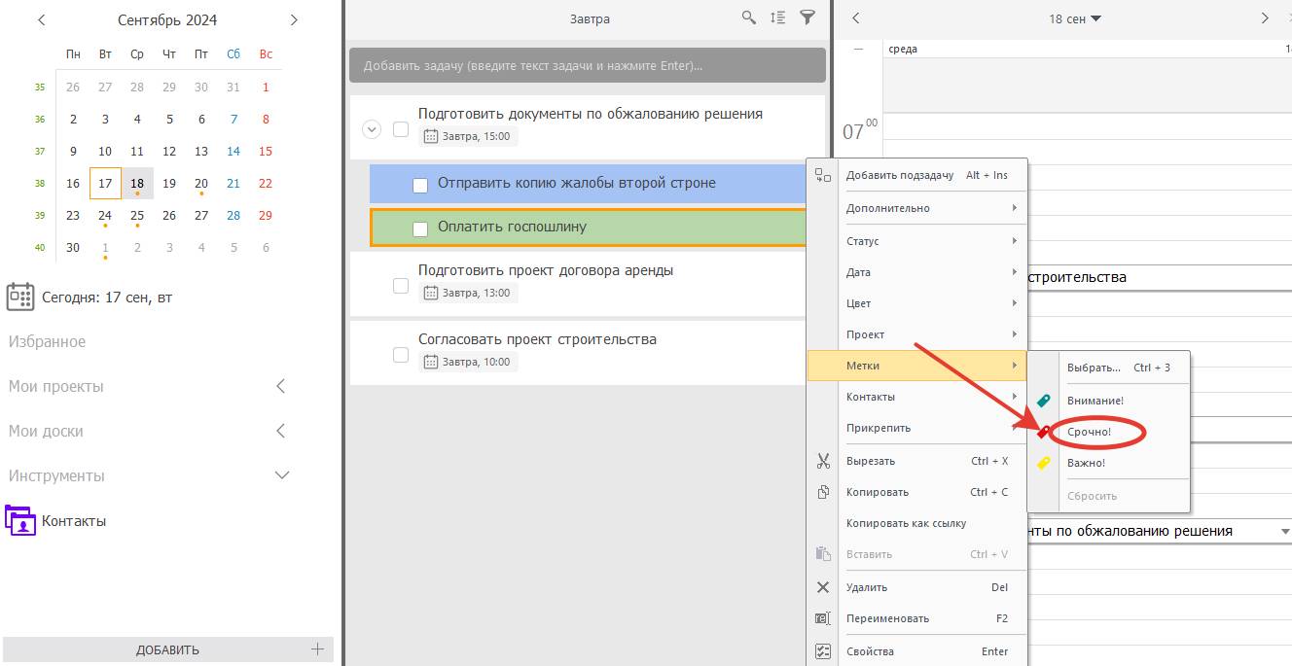Select September 20 in the mini calendar

click(201, 183)
